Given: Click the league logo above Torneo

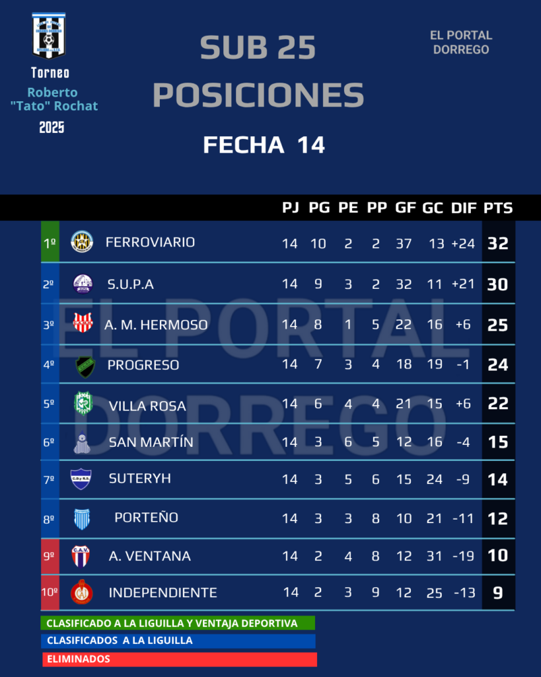Looking at the screenshot, I should [x=49, y=36].
